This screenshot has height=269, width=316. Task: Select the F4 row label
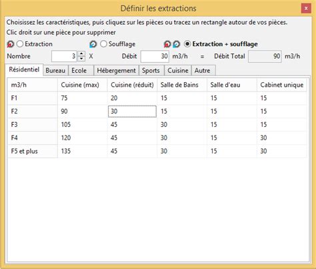[33, 138]
